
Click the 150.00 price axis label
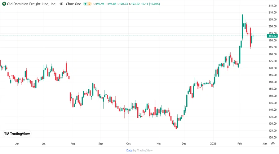tap(272, 96)
